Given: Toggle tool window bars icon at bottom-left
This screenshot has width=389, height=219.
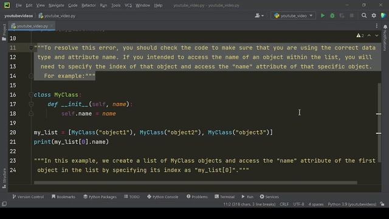Looking at the screenshot, I should pos(4,204).
